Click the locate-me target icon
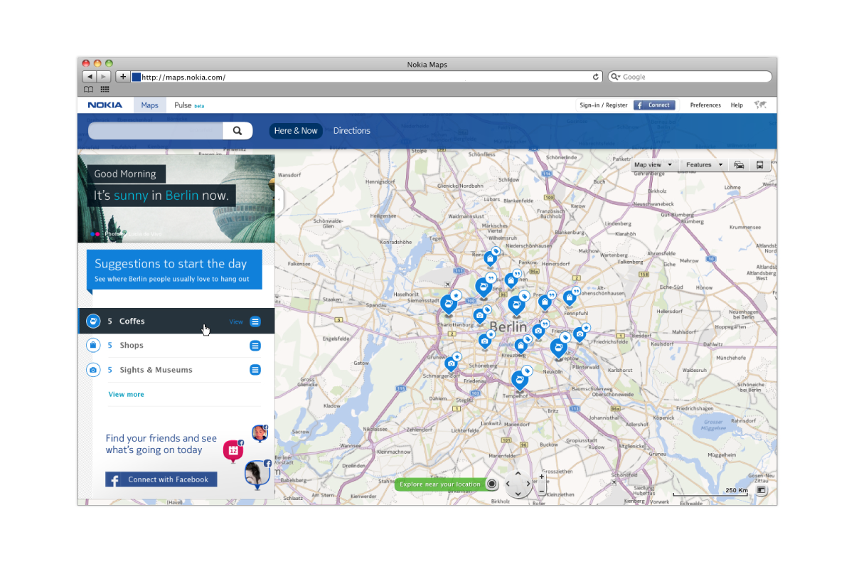Screen dimensions: 854x569 [x=492, y=484]
